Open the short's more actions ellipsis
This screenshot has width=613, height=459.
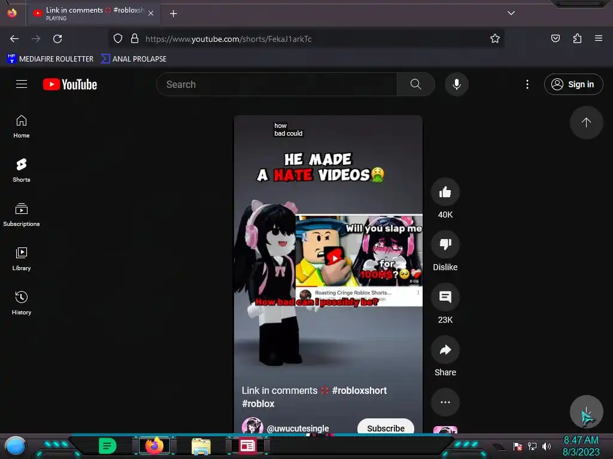coord(445,402)
